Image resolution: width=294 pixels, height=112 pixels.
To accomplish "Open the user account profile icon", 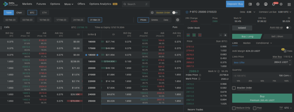I will [266, 4].
